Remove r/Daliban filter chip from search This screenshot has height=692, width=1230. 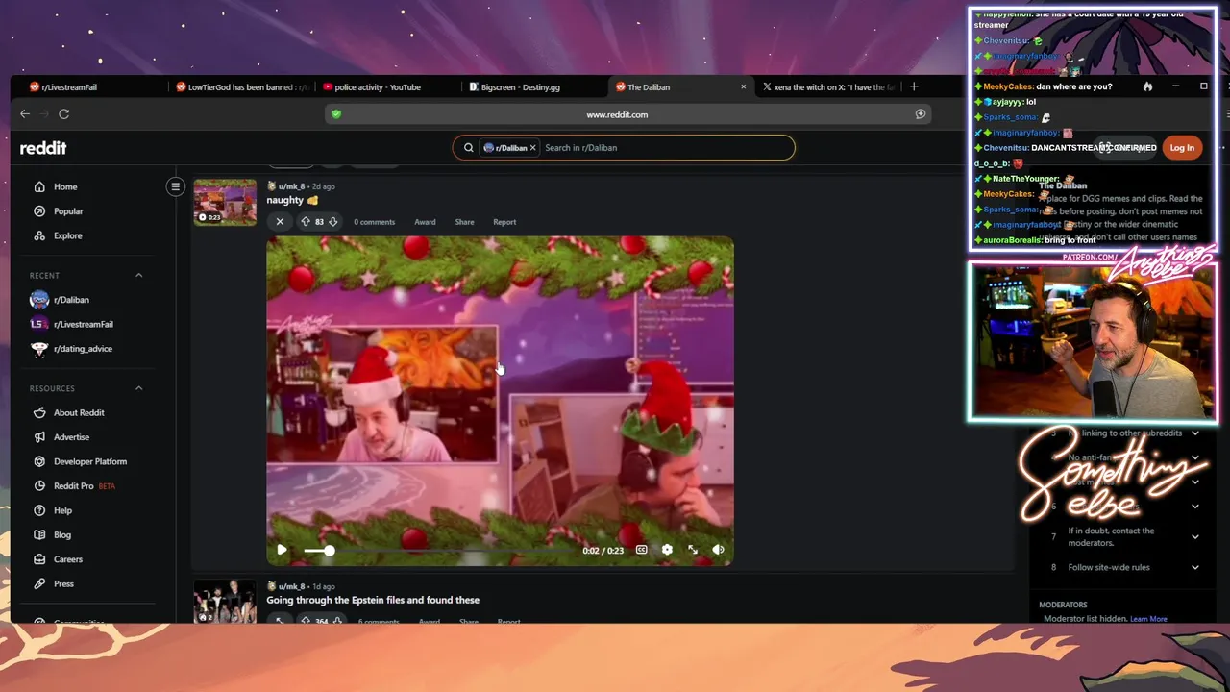coord(532,148)
